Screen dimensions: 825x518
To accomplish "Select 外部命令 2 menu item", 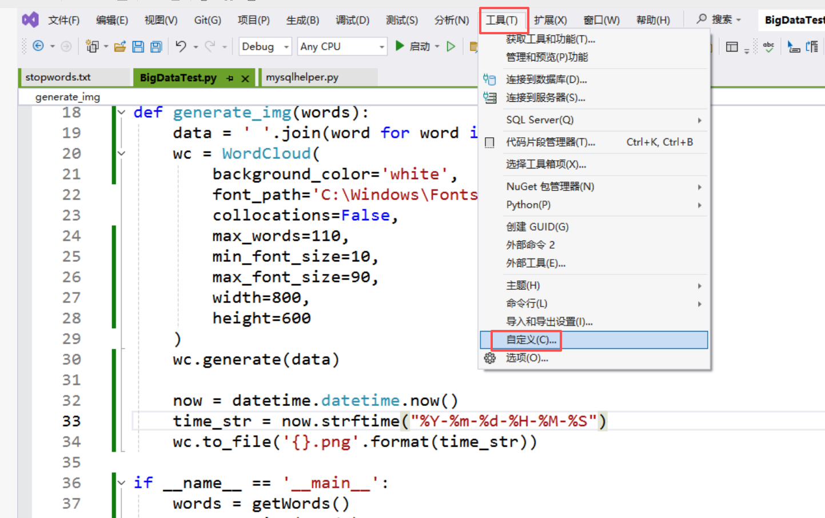I will (x=594, y=245).
